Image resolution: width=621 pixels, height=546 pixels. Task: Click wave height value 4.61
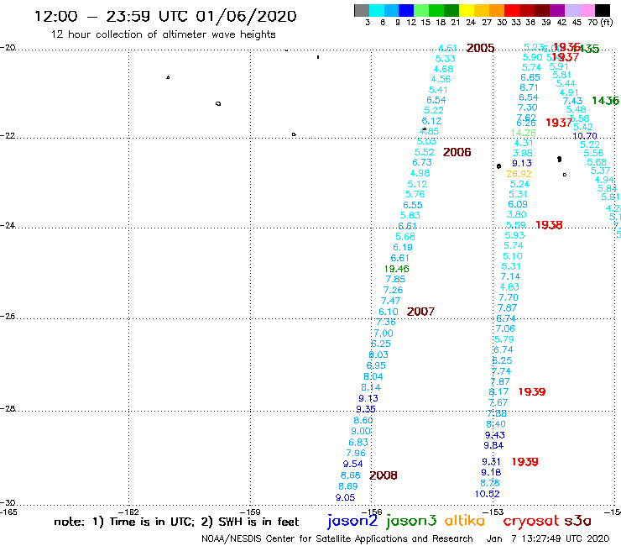[x=447, y=48]
